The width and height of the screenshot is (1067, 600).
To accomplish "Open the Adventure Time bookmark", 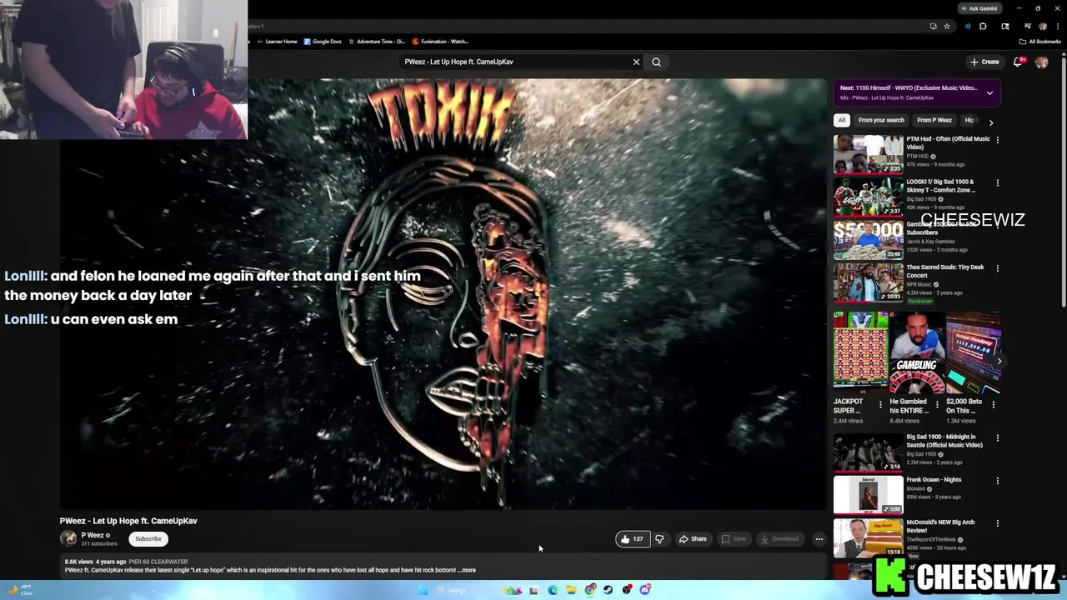I will [x=377, y=42].
